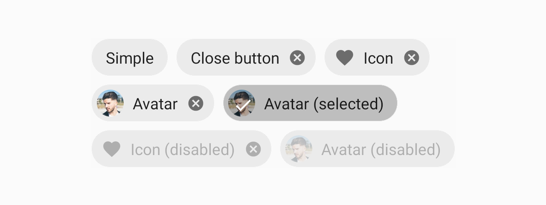The image size is (546, 205).
Task: Click the faded heart in 'Icon (disabled)' chip
Action: pos(112,149)
